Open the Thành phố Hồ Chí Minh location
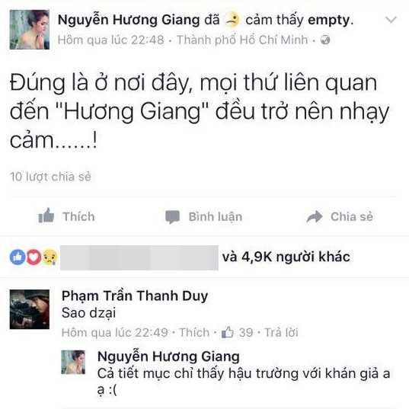The height and width of the screenshot is (409, 409). [242, 40]
